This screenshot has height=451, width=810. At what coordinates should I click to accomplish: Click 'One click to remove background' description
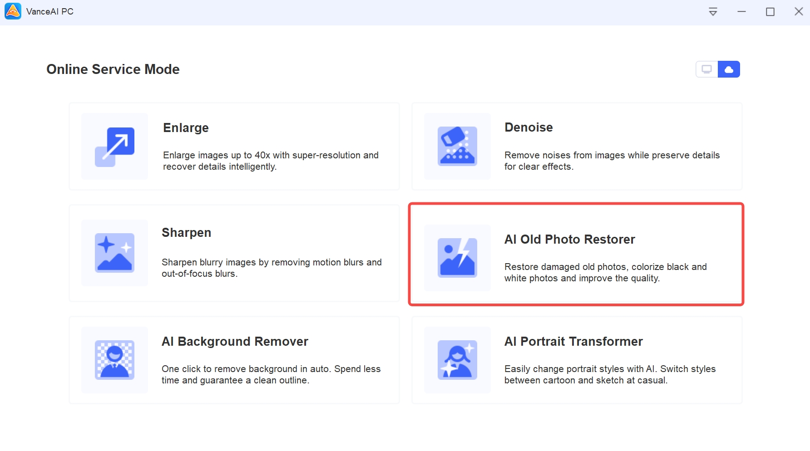271,375
